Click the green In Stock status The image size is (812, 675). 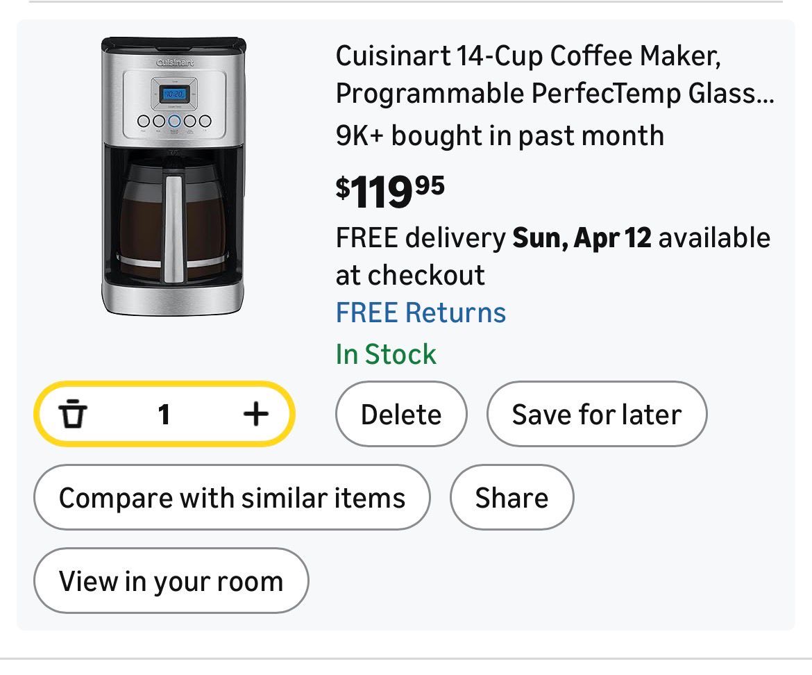coord(386,354)
